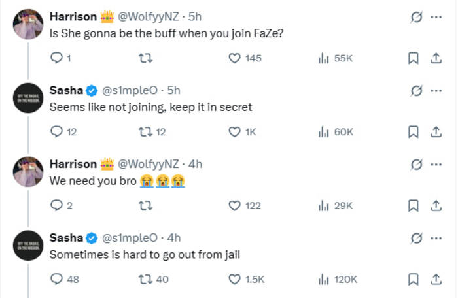Click Grok icon on Harrison's FaZe tweet
The image size is (458, 298).
coord(415,17)
